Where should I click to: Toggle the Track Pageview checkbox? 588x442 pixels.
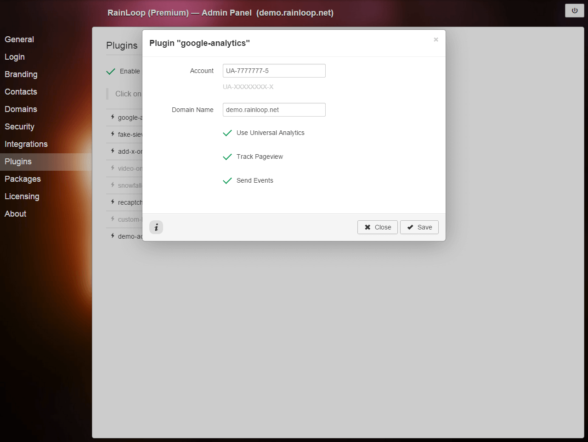[227, 157]
